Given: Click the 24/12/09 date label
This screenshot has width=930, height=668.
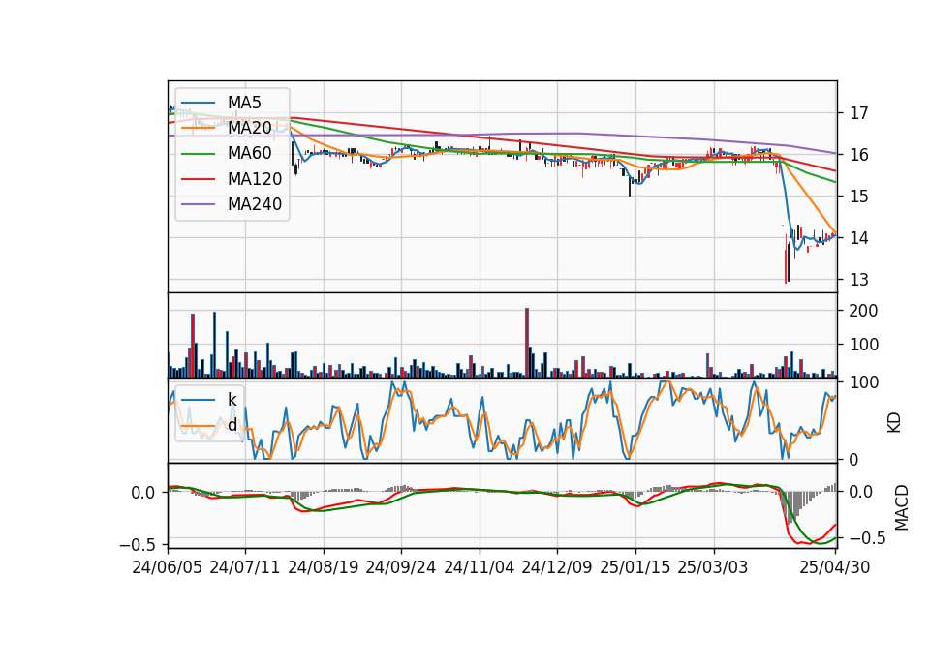Looking at the screenshot, I should tap(556, 567).
